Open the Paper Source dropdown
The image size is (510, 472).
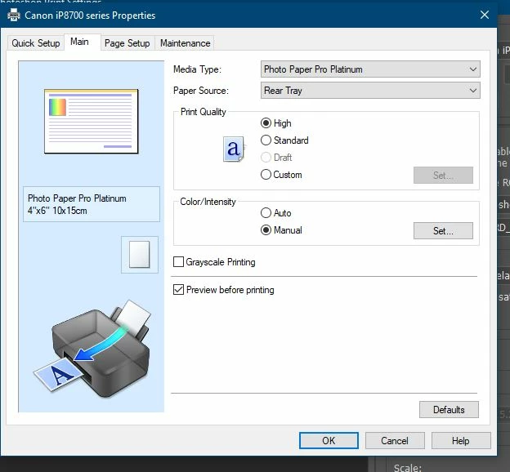[370, 91]
